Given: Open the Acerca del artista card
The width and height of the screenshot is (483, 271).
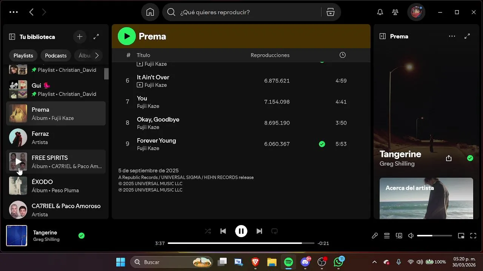Looking at the screenshot, I should pyautogui.click(x=426, y=198).
